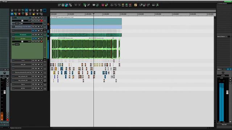This screenshot has height=130, width=232.
Task: Click the playhead marker on the timeline ruler
Action: pyautogui.click(x=94, y=14)
